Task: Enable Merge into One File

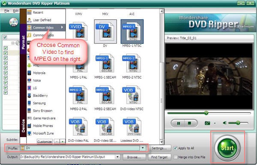Action: [x=175, y=157]
